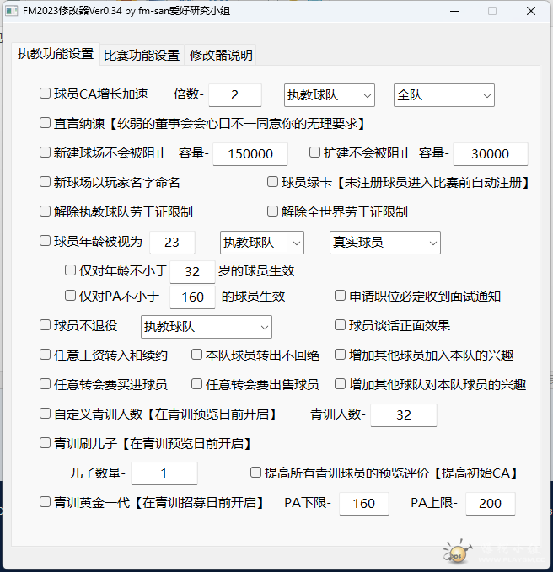
Task: Enable 申请职位必定收到面试通知 checkbox
Action: point(340,296)
